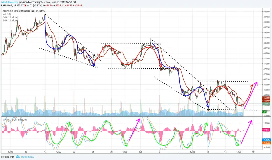This screenshot has height=160, width=272.
Task: Click the 'published on TradingView.com' date text
Action: click(48, 2)
